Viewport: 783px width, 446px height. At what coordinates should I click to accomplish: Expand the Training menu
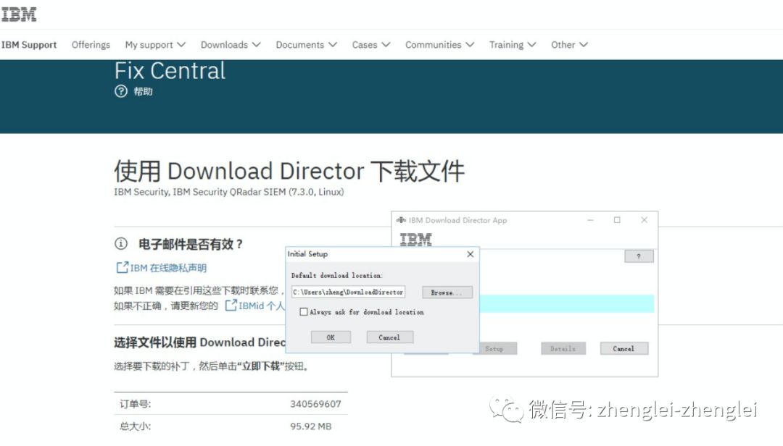coord(513,45)
